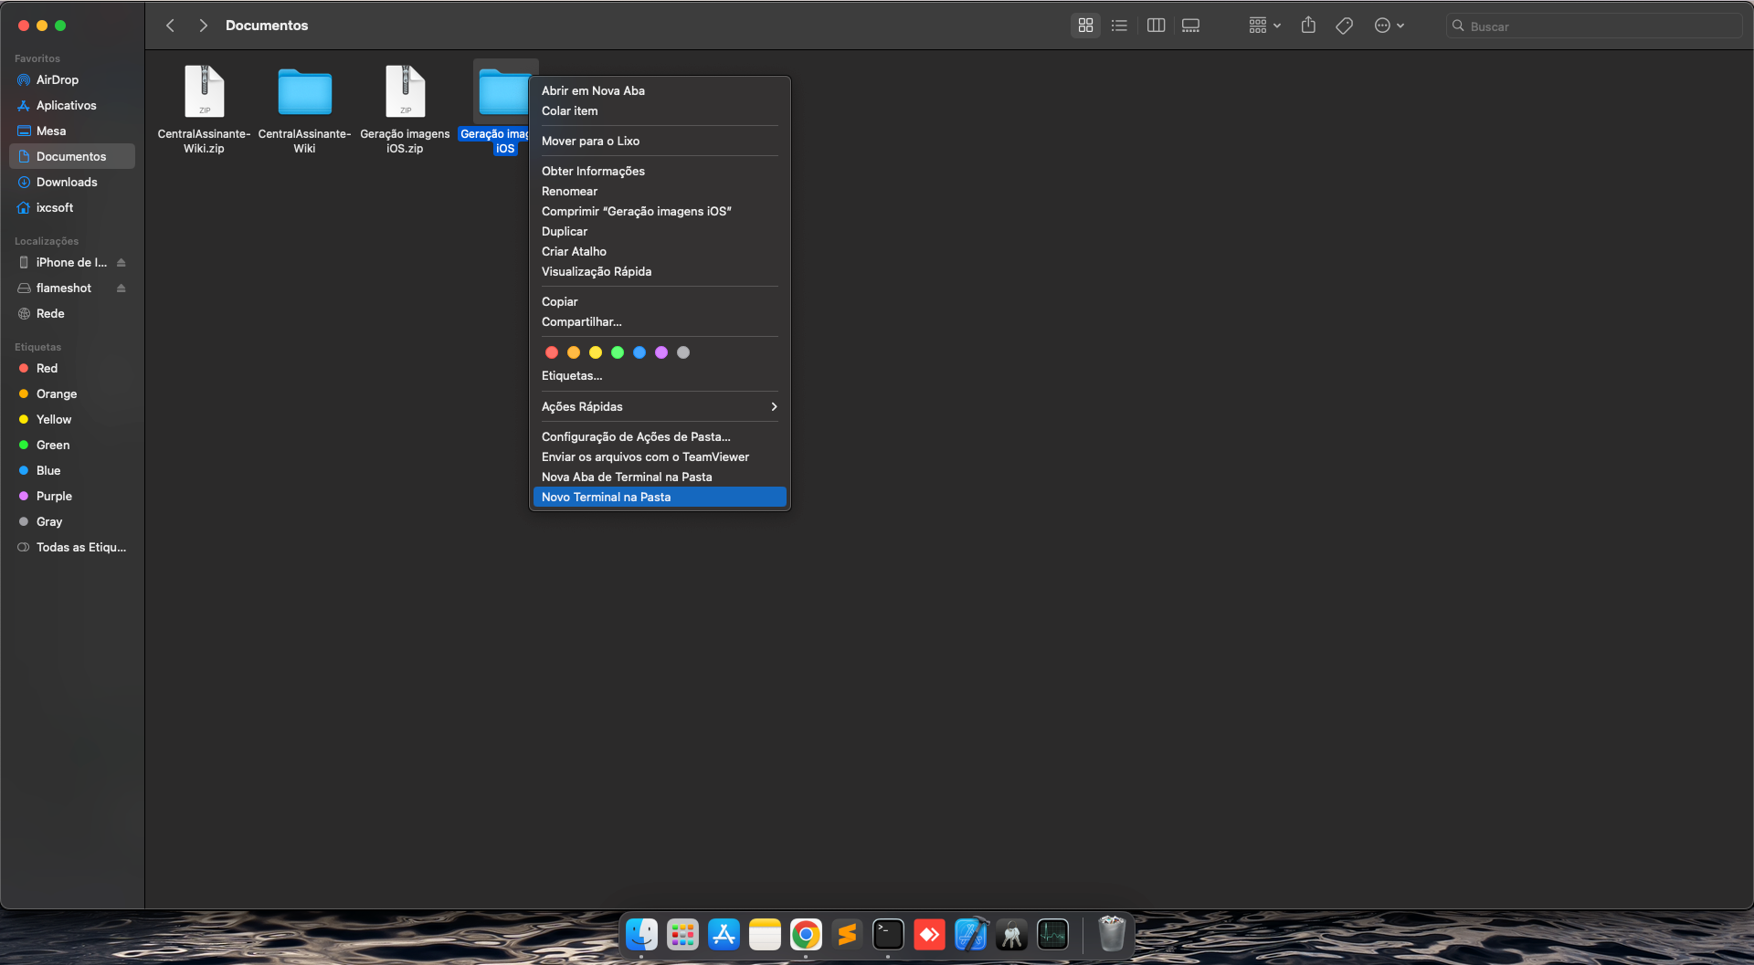Select Documentos in sidebar
The image size is (1754, 965).
click(72, 157)
